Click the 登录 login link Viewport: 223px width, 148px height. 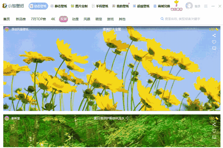[197, 6]
